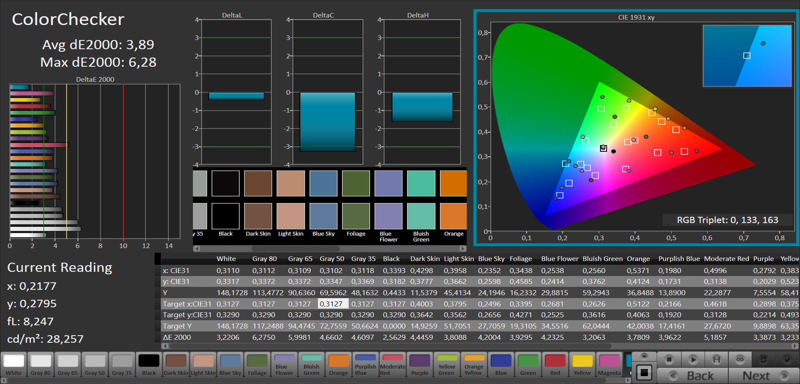Toggle the continuous infinity read icon
Image resolution: width=800 pixels, height=384 pixels.
(740, 359)
